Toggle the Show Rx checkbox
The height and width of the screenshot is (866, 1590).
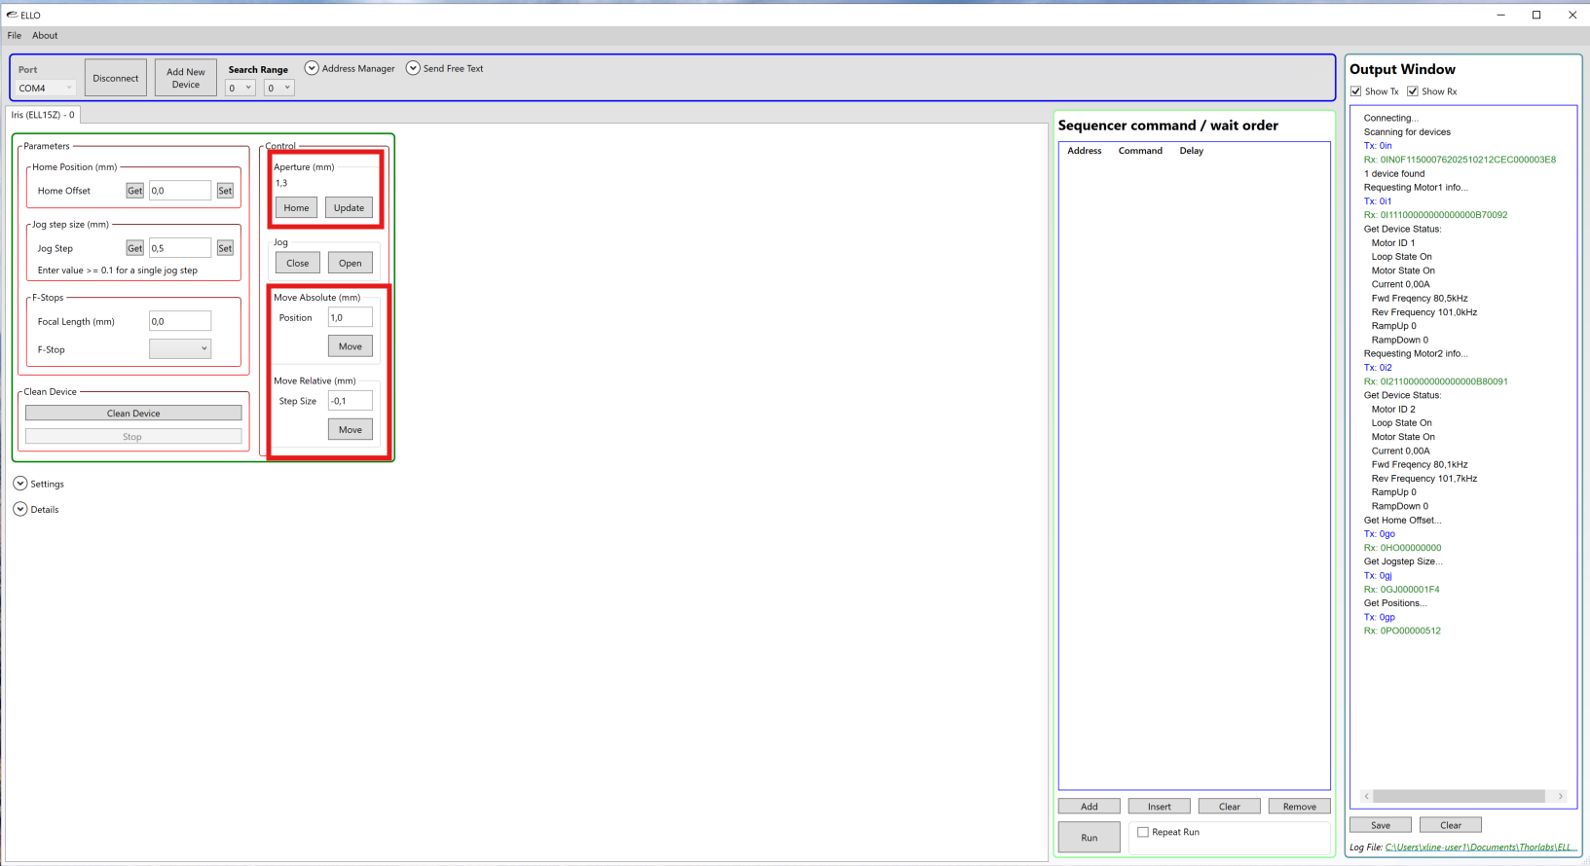pos(1413,91)
